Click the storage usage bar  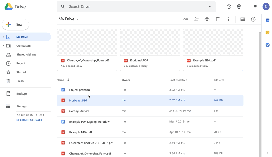coord(34,111)
